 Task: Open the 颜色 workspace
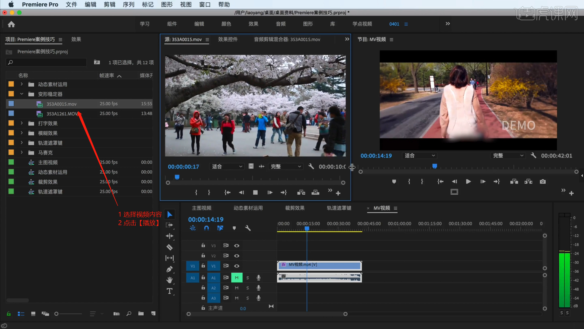click(226, 24)
